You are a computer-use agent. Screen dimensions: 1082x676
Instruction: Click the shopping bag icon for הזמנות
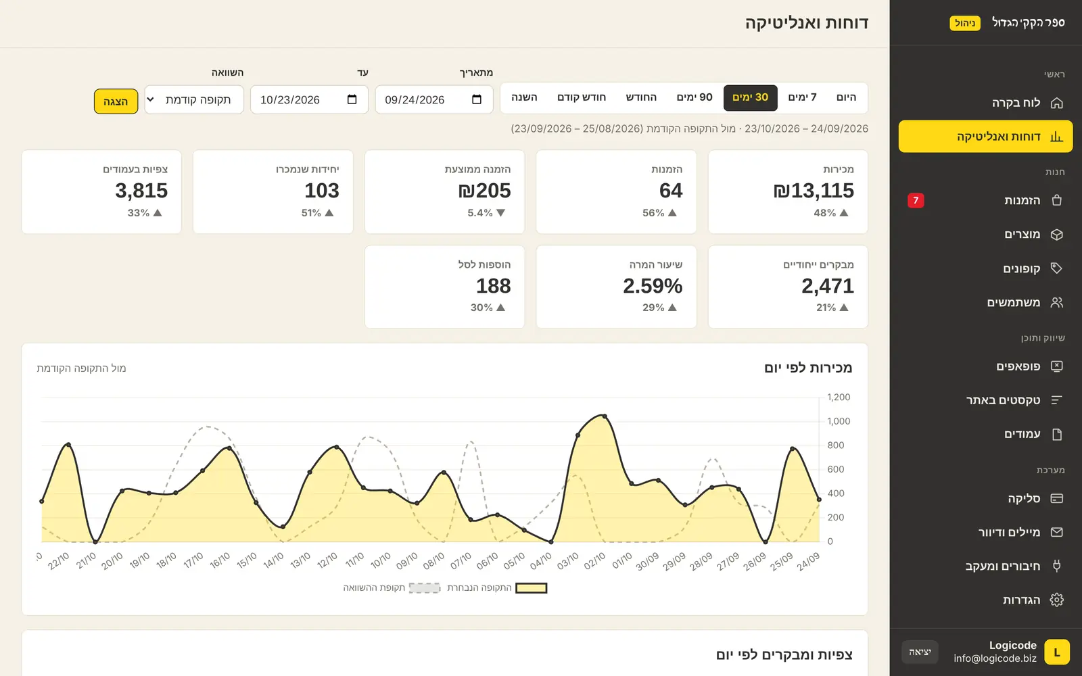point(1057,200)
